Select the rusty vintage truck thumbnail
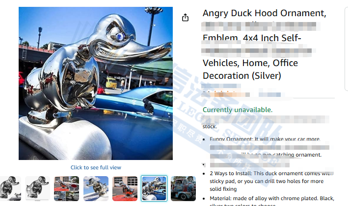348x206 pixels. coord(183,188)
